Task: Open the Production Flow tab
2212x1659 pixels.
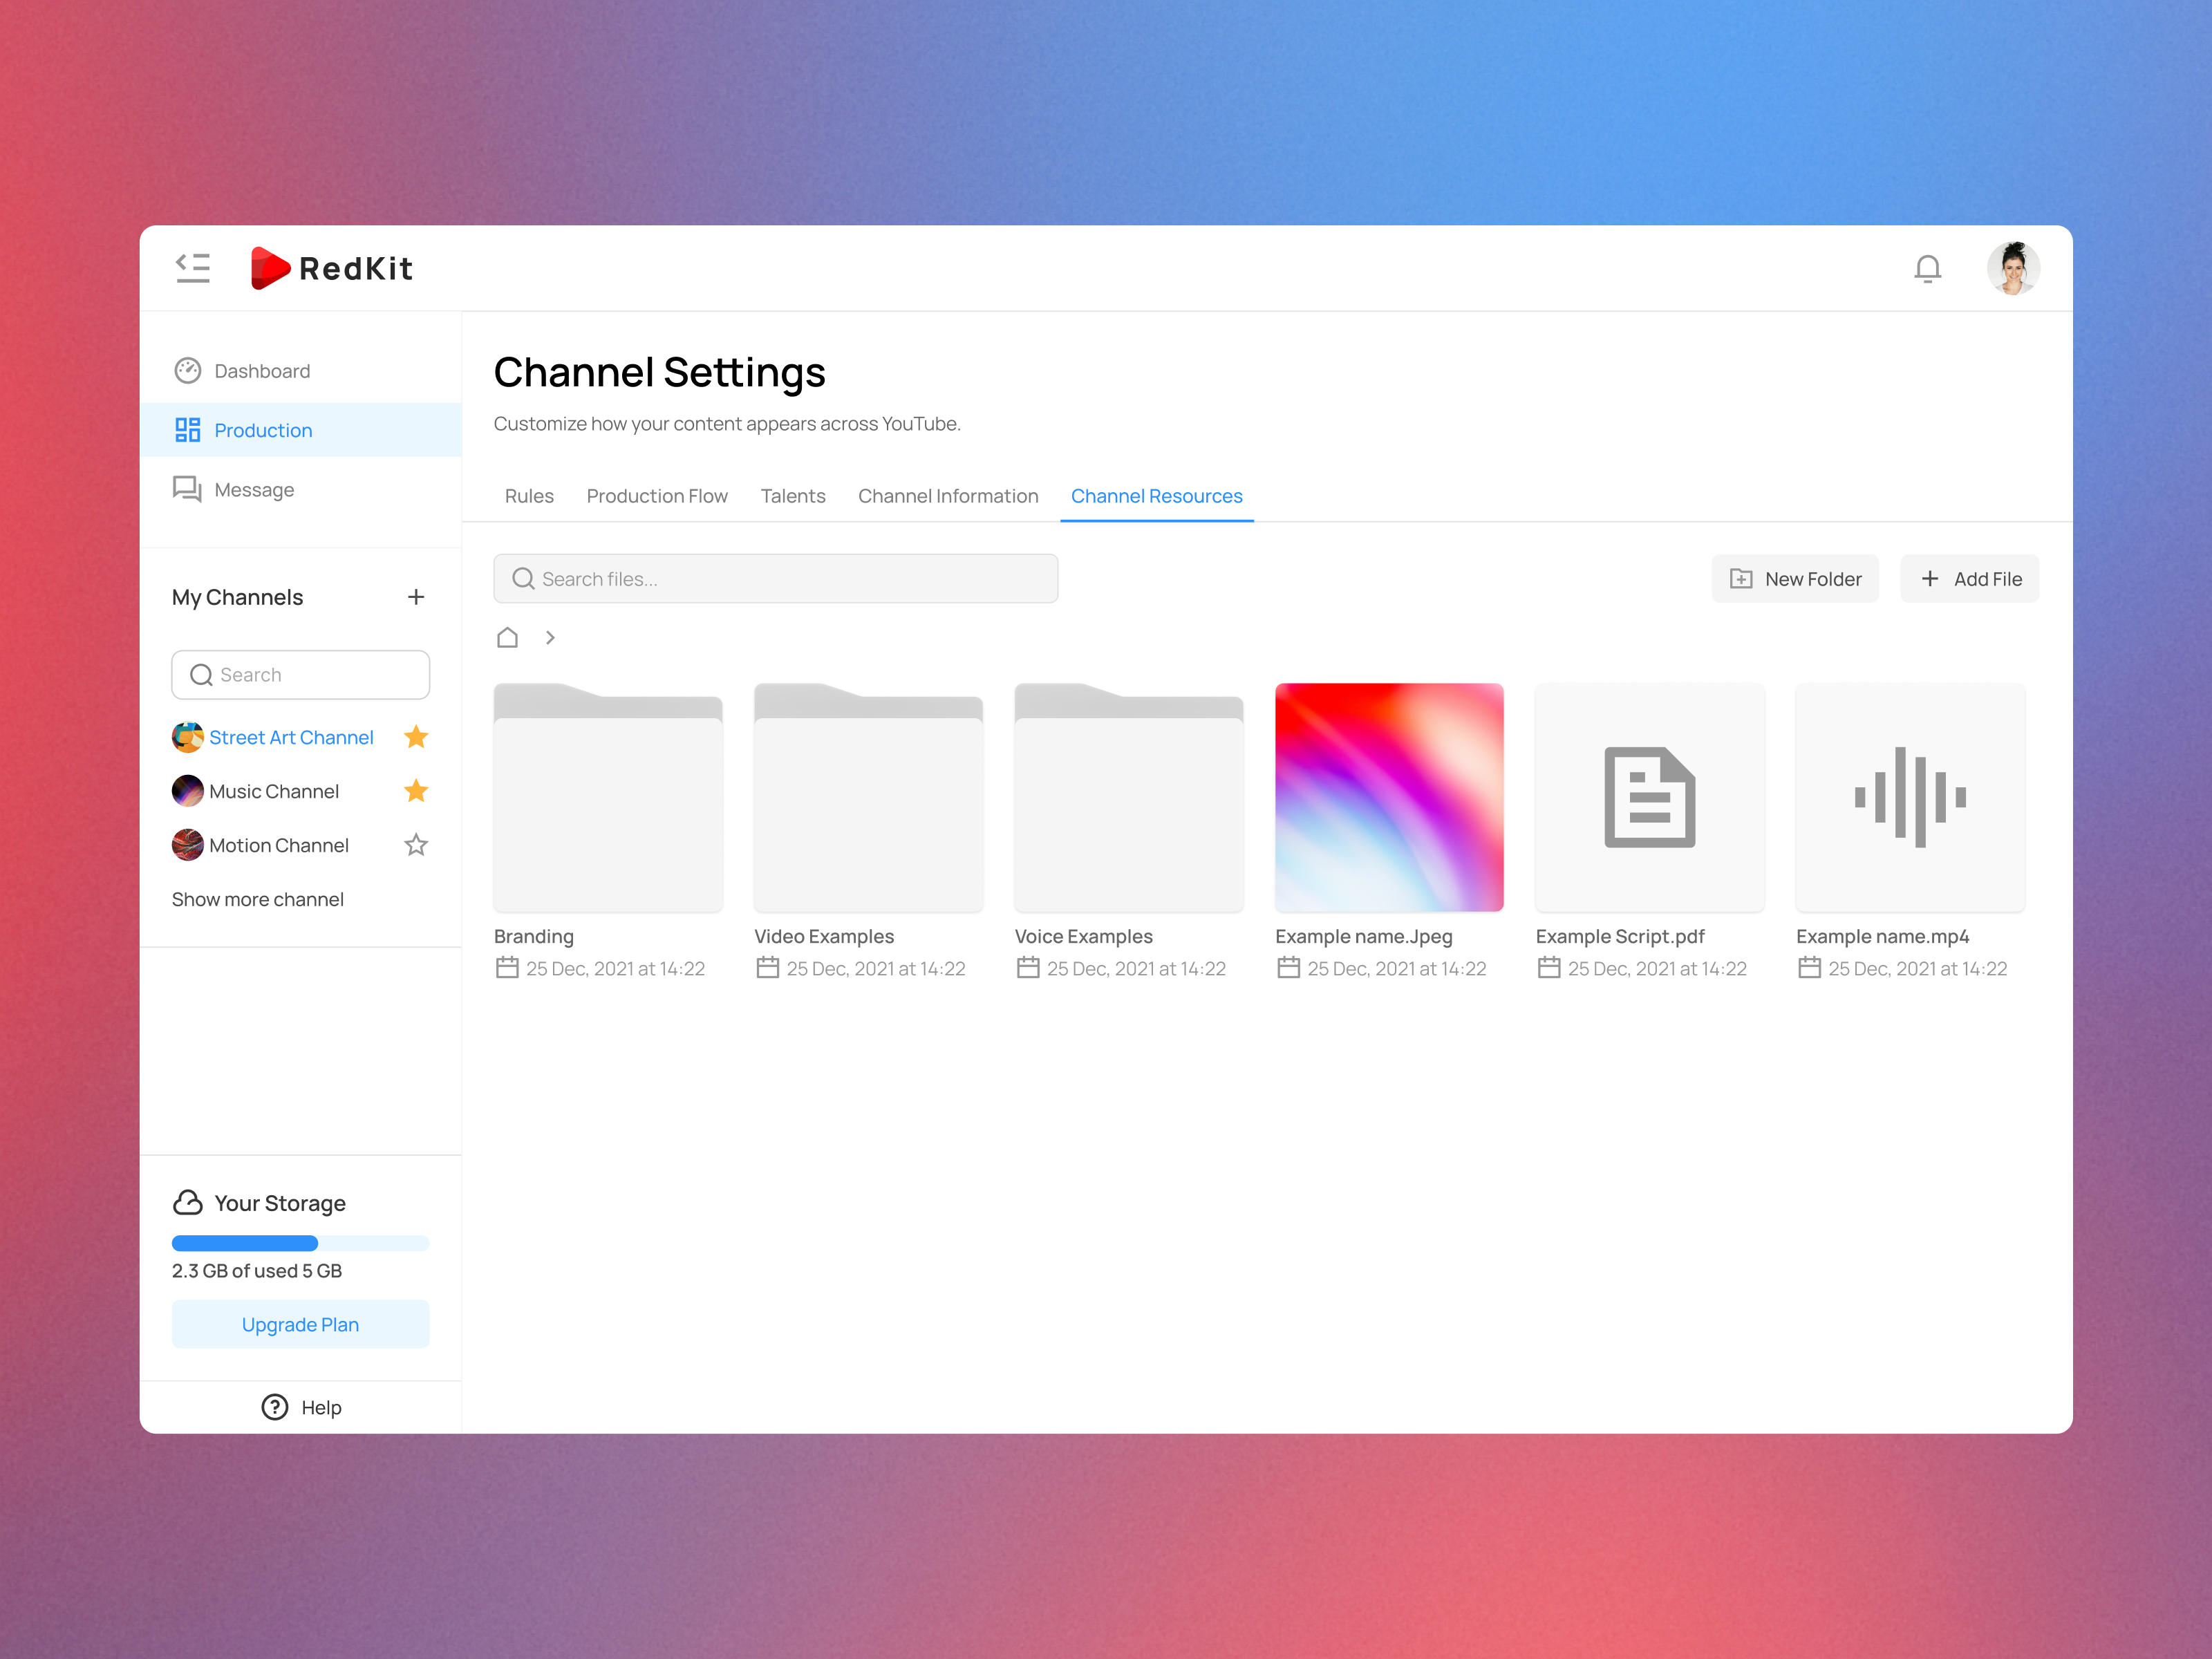Action: point(657,496)
